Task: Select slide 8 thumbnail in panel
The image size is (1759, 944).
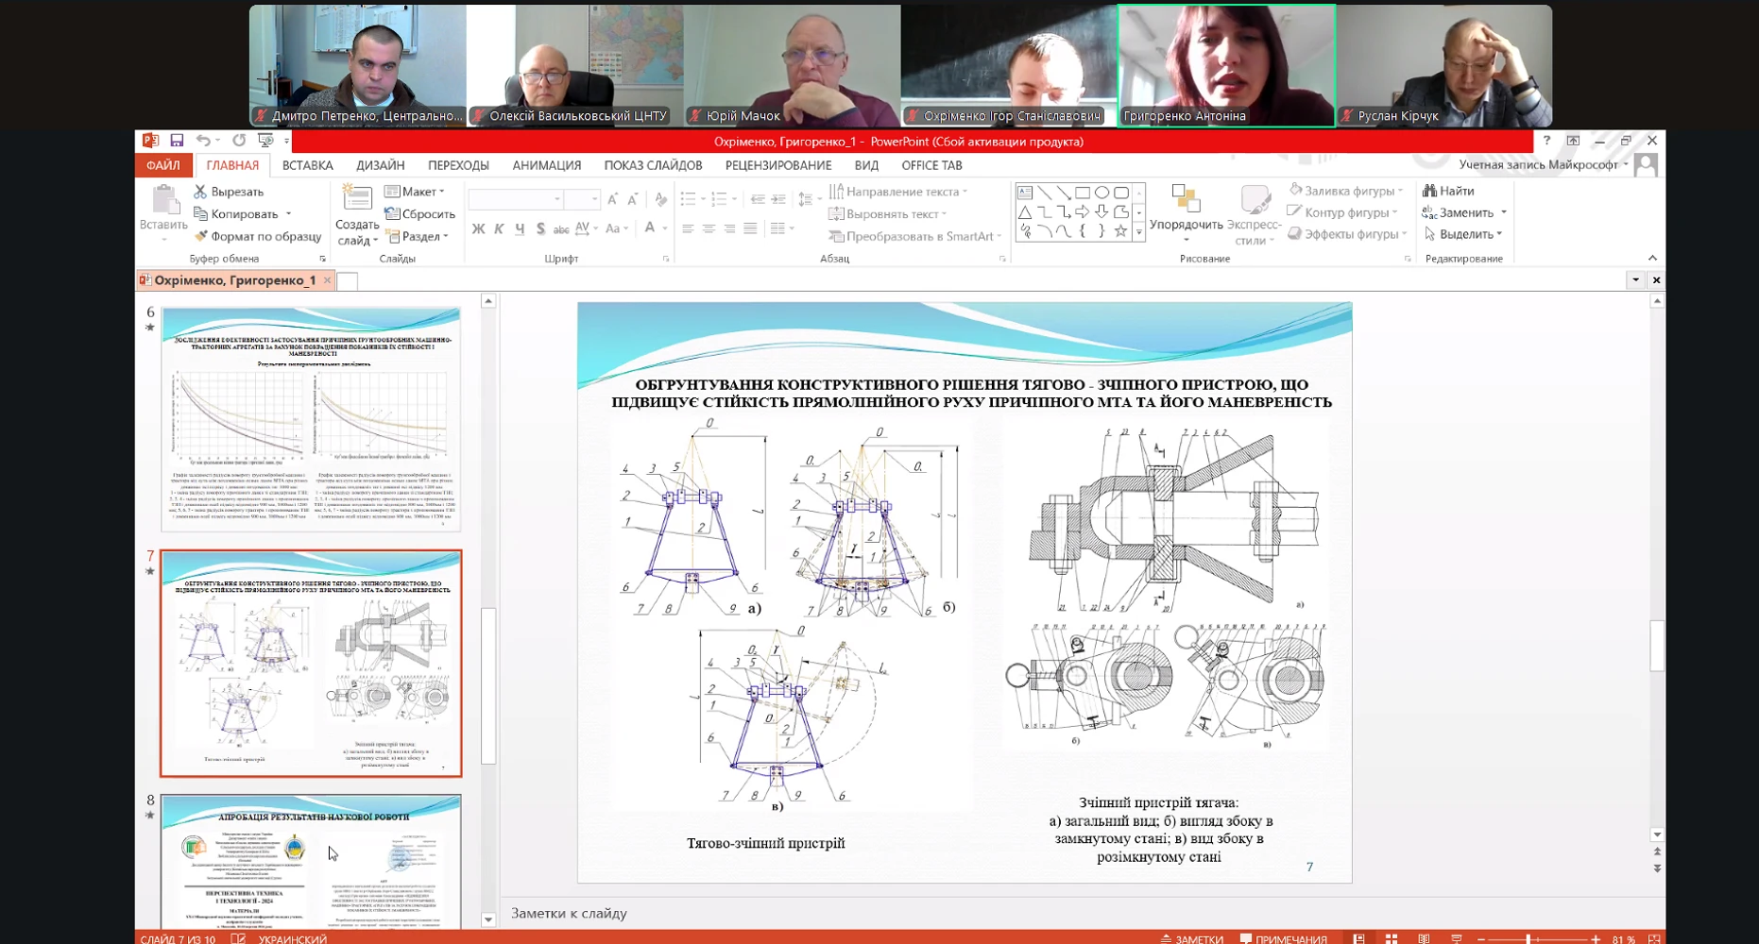Action: [x=311, y=861]
